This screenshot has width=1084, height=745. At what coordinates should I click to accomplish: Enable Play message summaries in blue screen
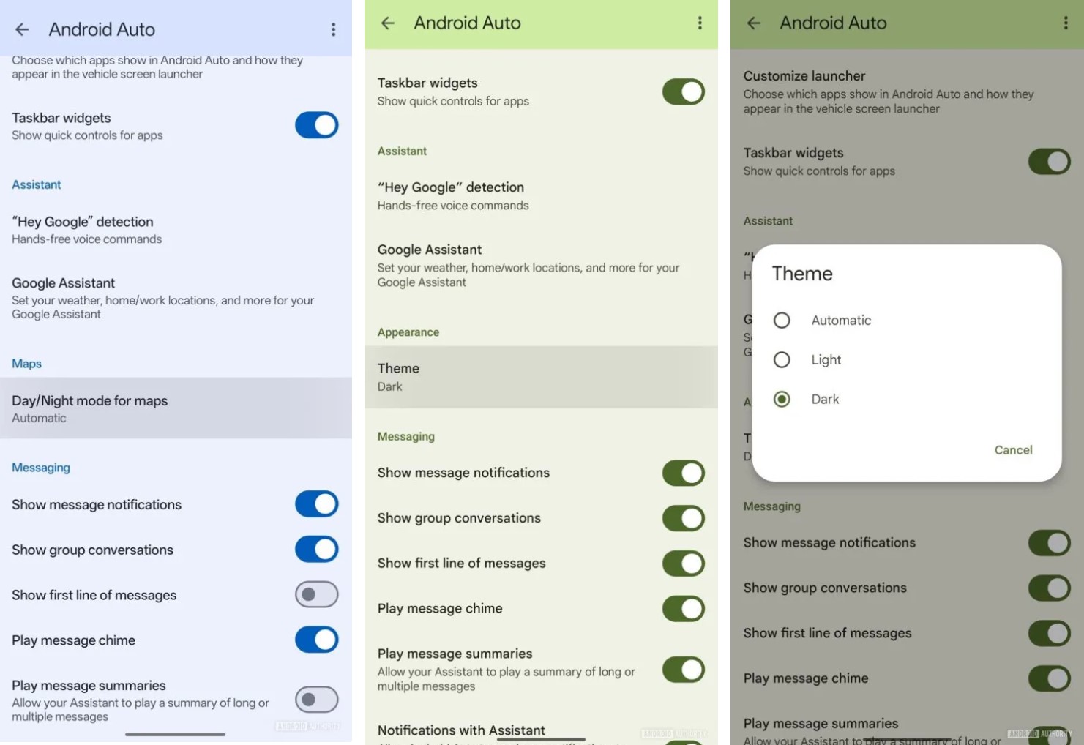tap(317, 700)
